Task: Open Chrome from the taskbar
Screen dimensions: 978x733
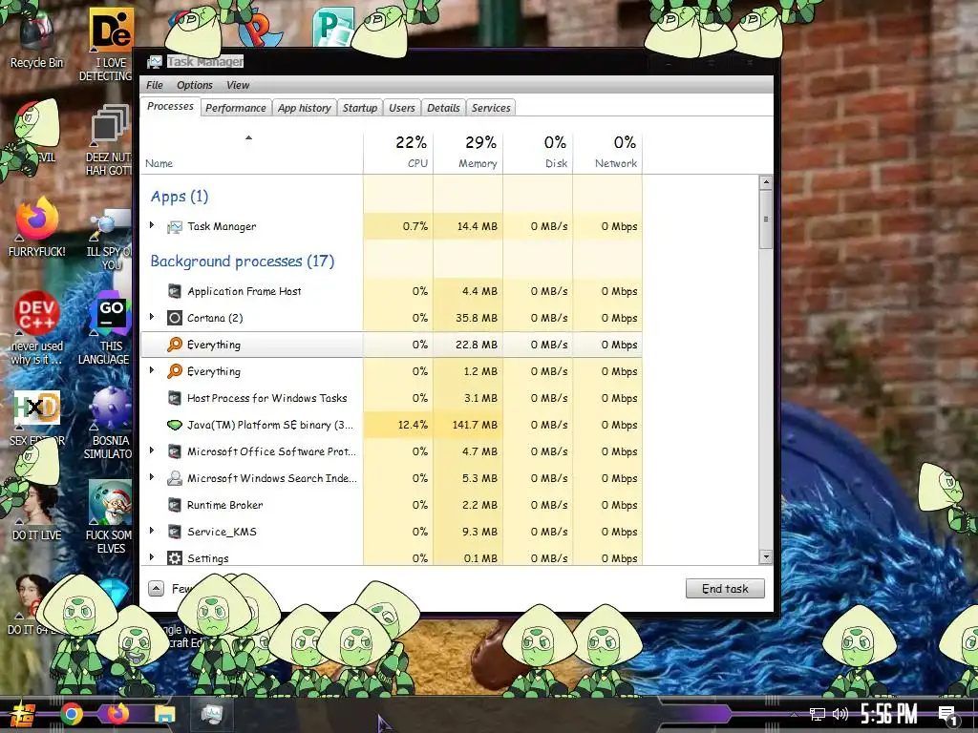Action: coord(72,714)
